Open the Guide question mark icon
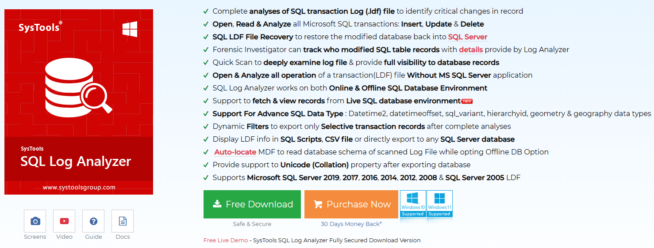The image size is (654, 248). point(93,221)
